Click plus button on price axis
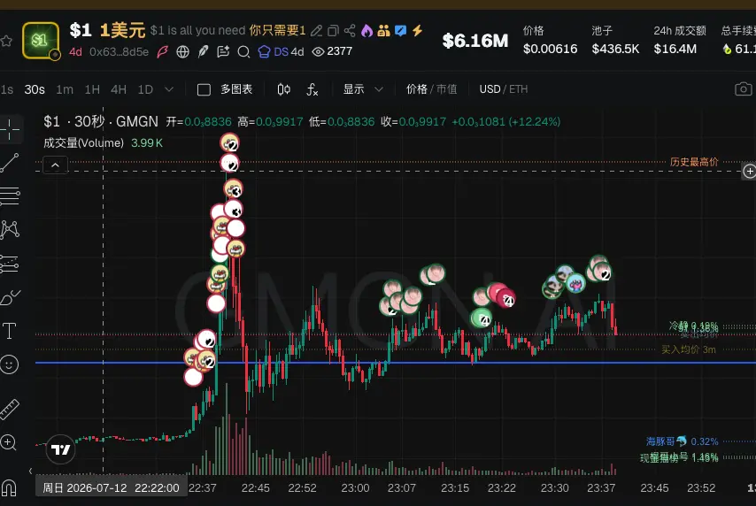 749,171
